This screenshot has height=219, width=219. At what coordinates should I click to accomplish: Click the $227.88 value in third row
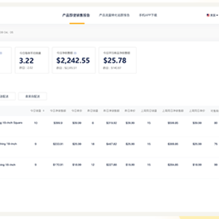coord(111,165)
